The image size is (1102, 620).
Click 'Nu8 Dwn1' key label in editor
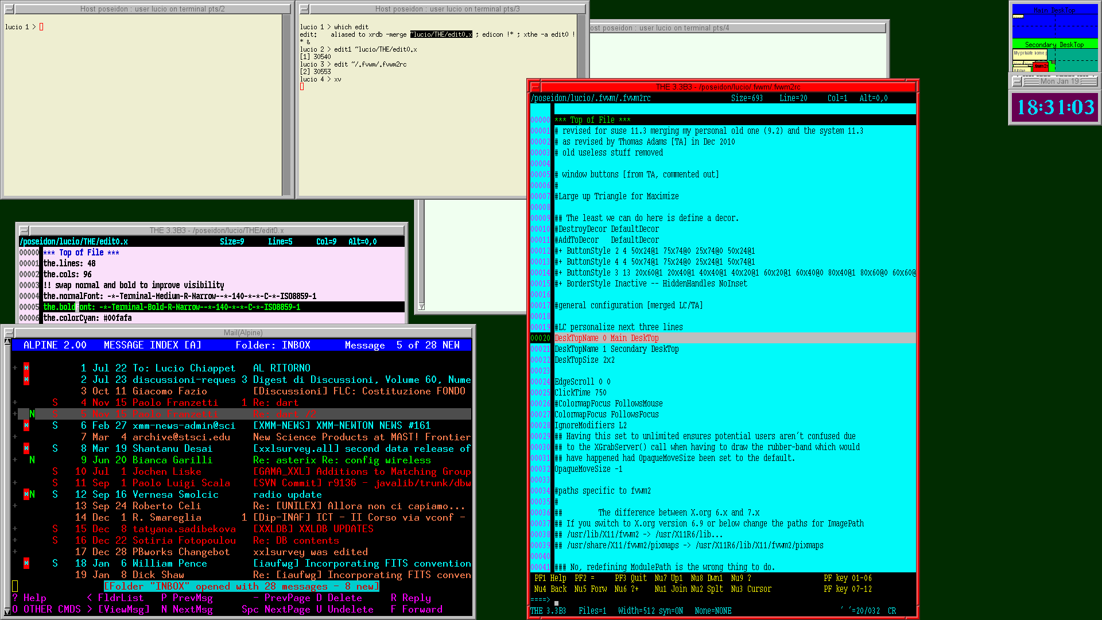click(x=707, y=579)
